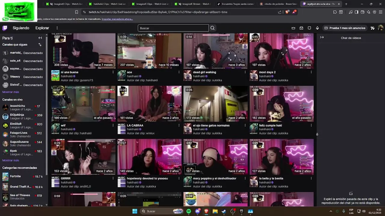This screenshot has width=385, height=216.
Task: Open Discord from the taskbar
Action: click(198, 211)
